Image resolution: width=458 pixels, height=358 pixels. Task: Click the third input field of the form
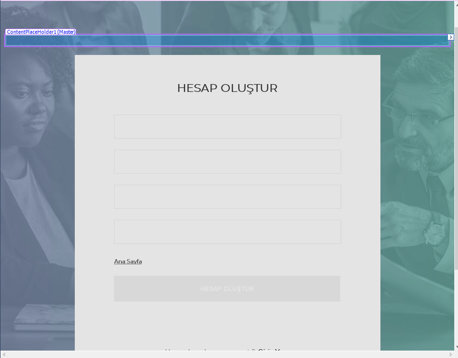pos(228,197)
